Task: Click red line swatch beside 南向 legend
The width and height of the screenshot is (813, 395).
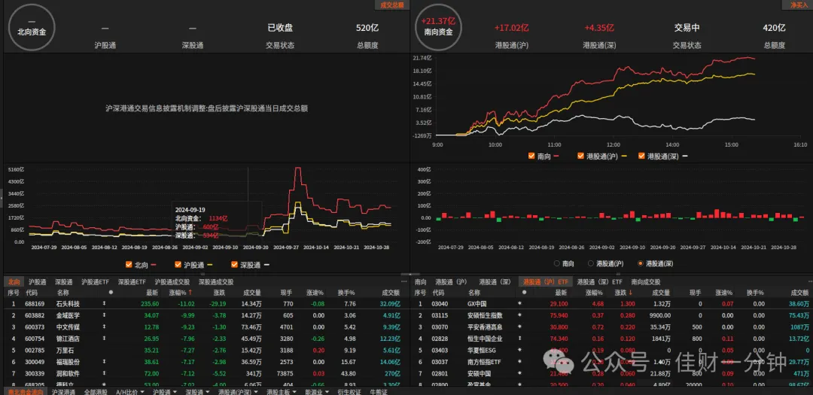Action: tap(556, 155)
